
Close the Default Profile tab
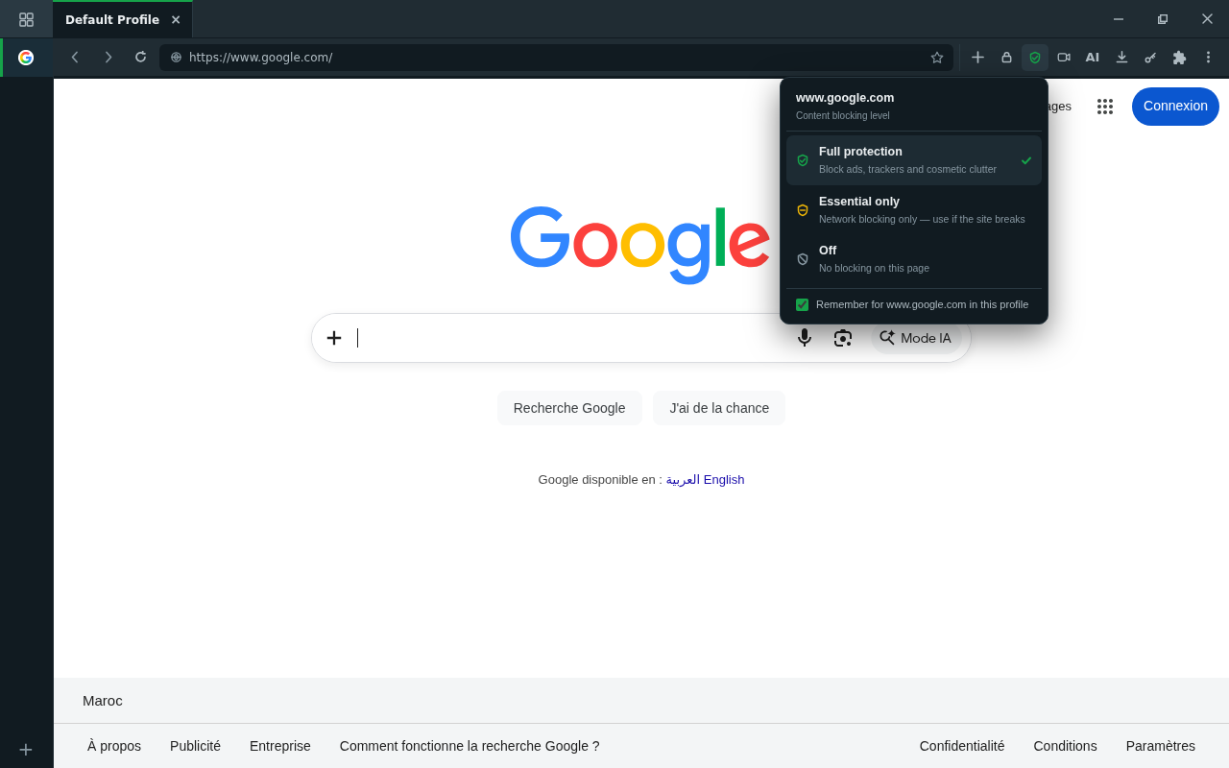point(176,19)
